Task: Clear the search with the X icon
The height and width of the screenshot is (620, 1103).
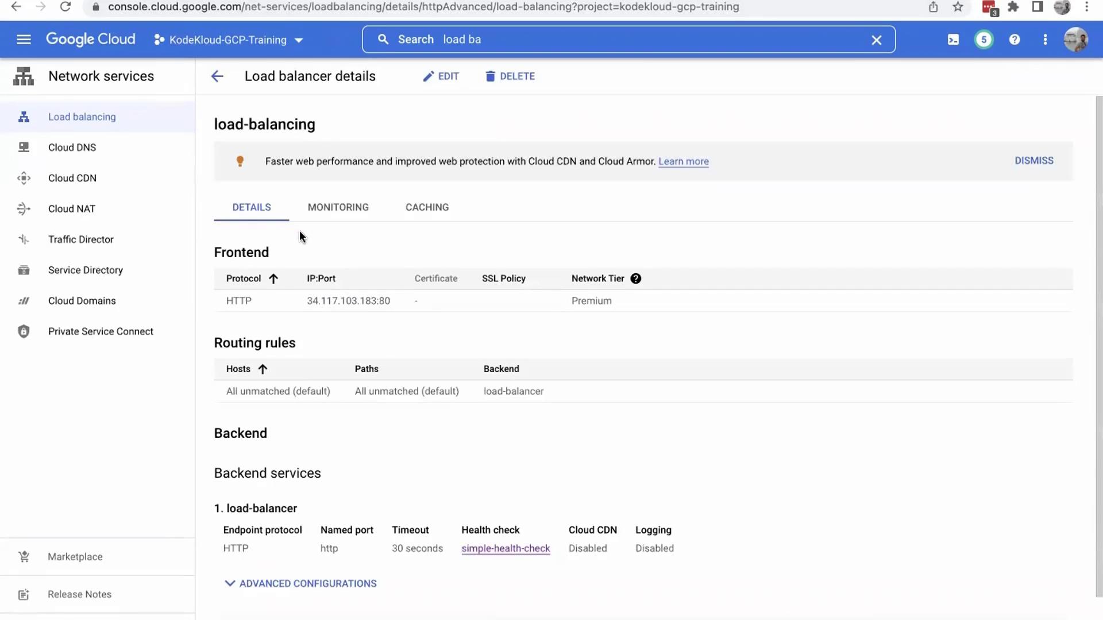Action: [876, 40]
